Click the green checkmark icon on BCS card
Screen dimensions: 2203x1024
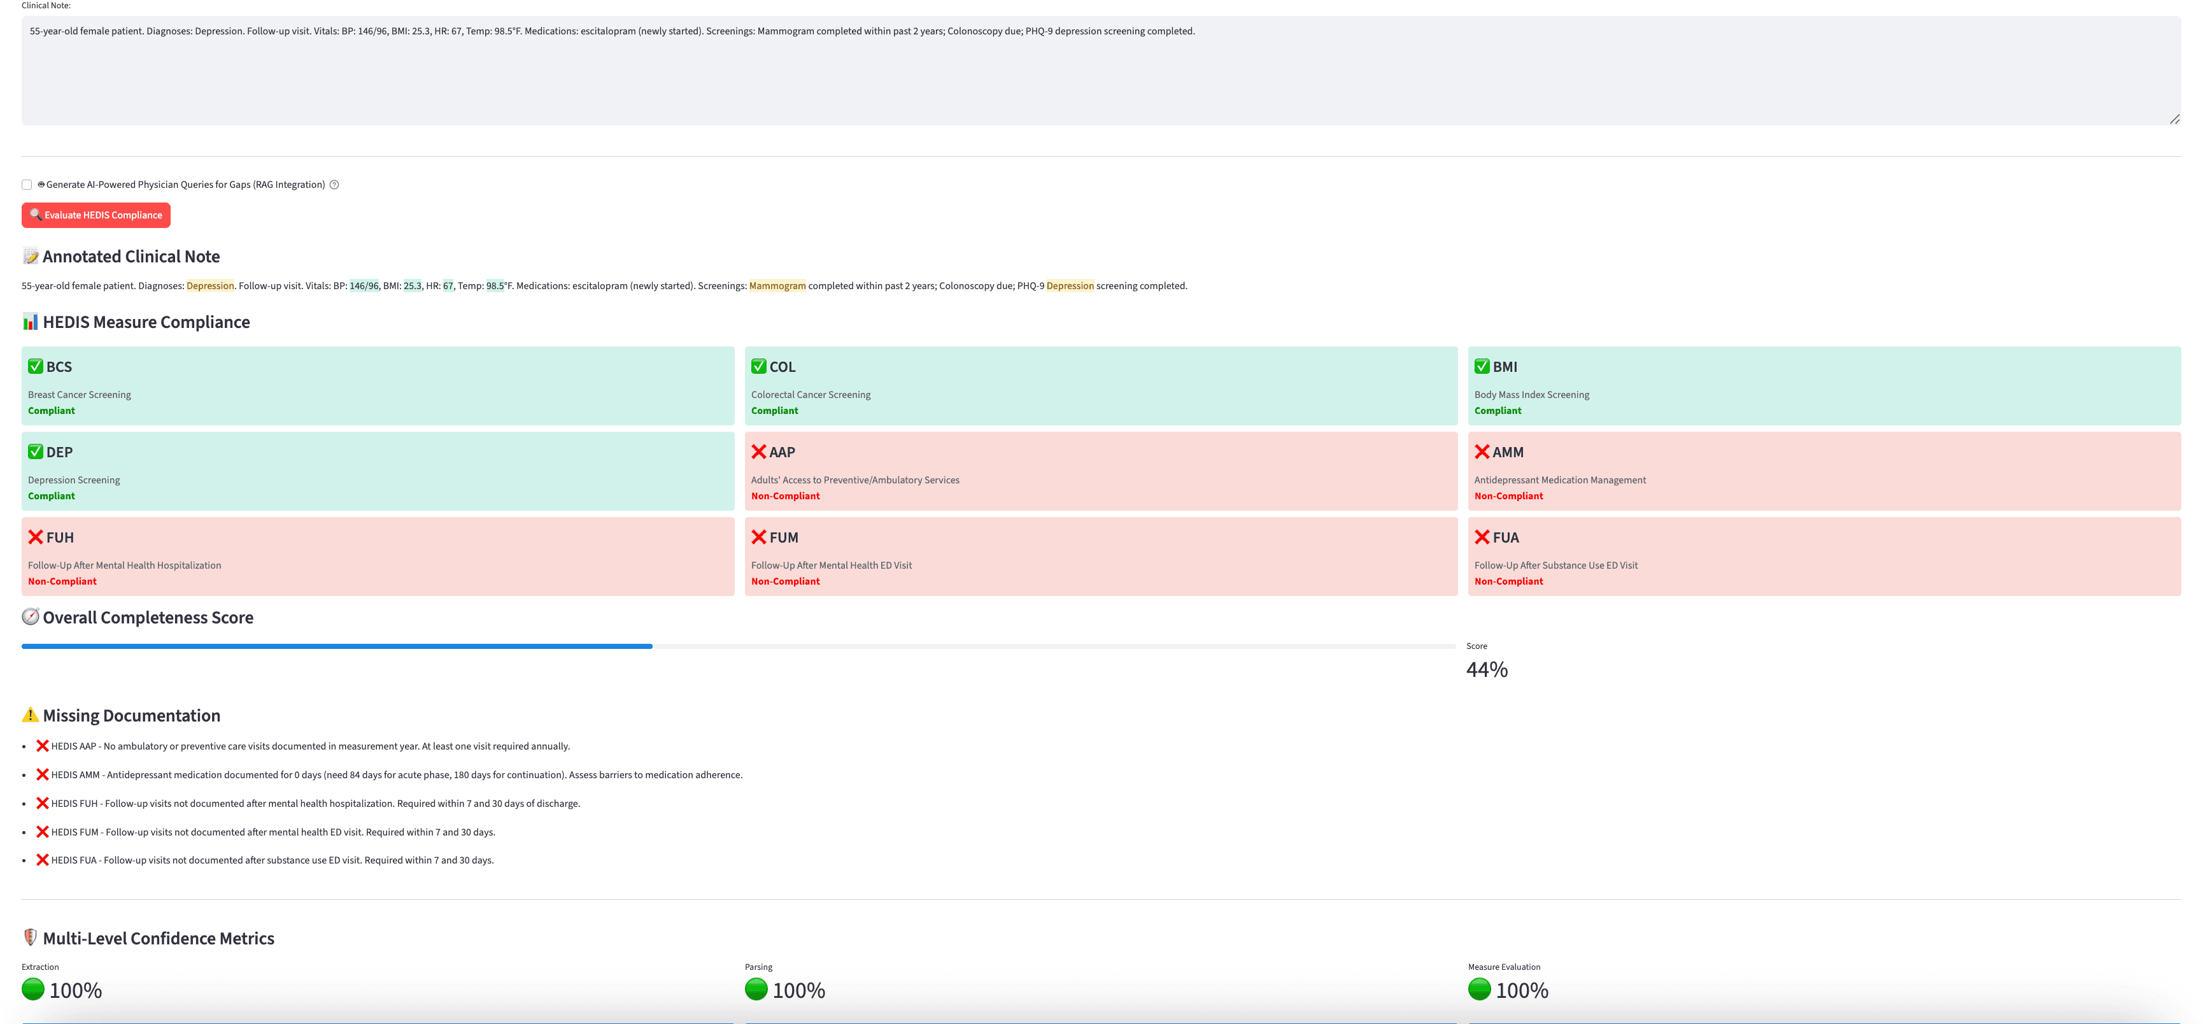point(34,366)
